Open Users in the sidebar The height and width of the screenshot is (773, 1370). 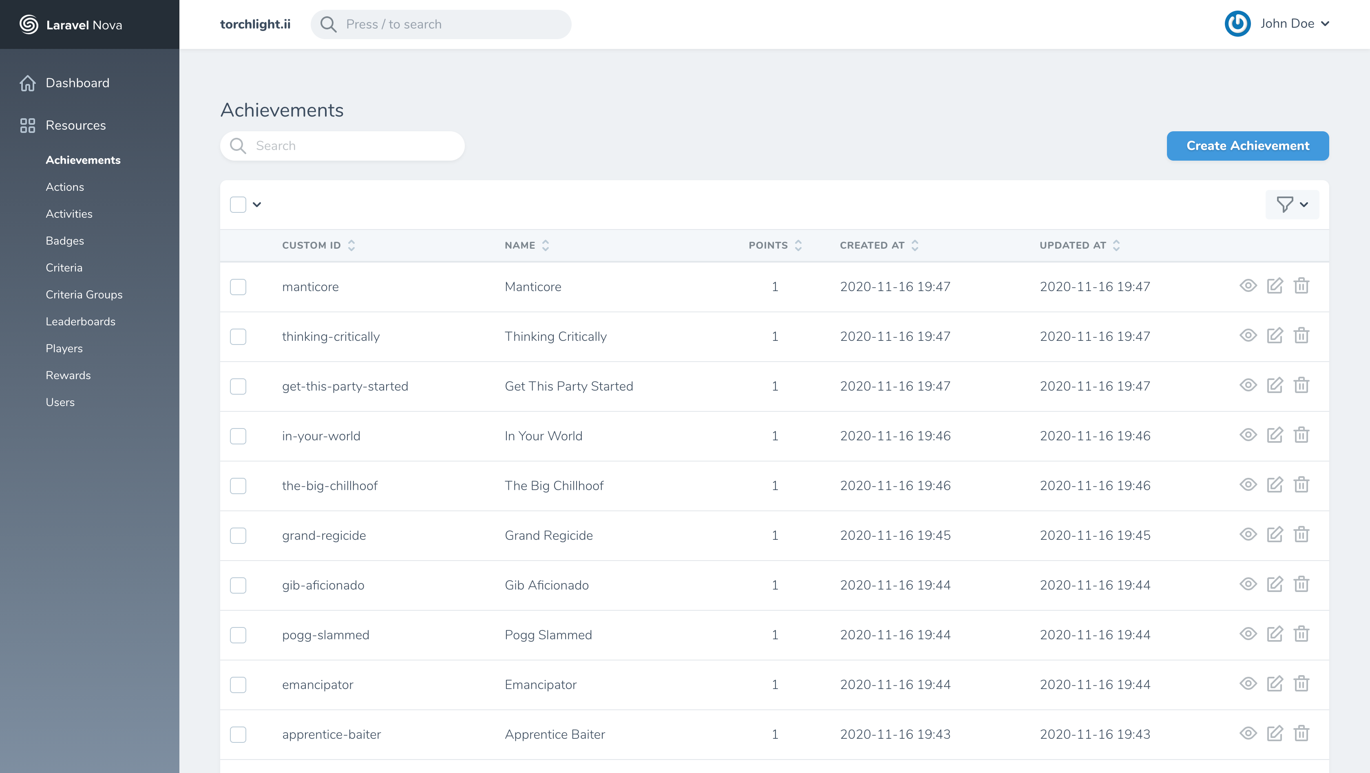60,402
